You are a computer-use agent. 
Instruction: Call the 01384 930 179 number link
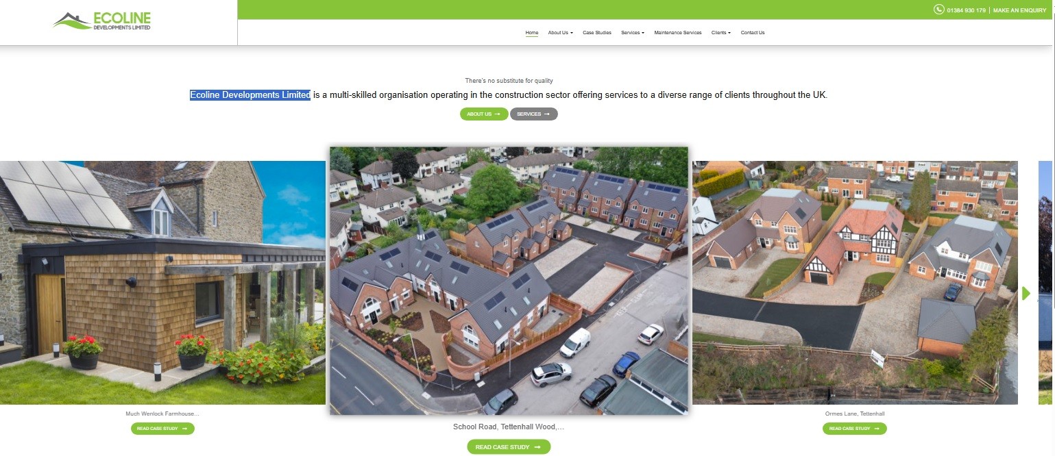(966, 10)
